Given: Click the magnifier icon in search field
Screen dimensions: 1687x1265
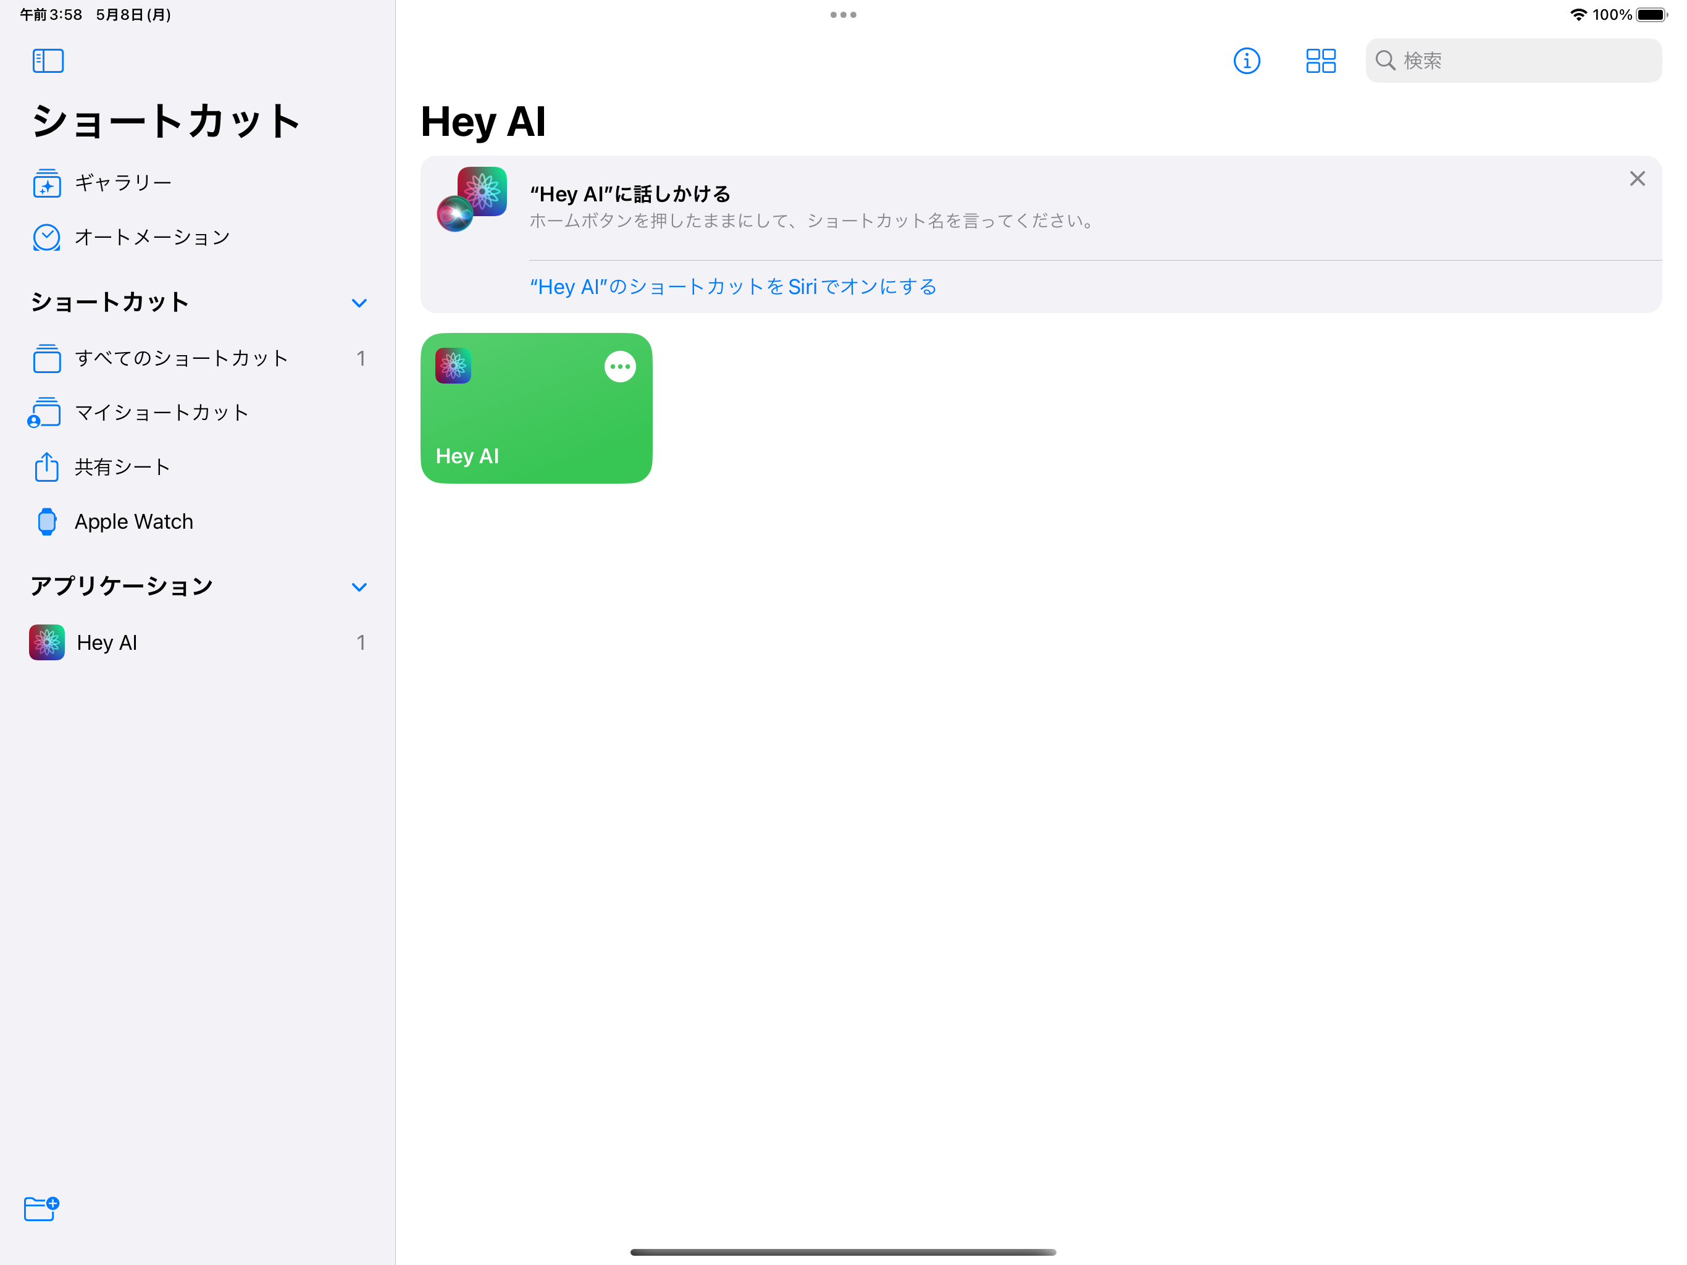Looking at the screenshot, I should 1386,61.
